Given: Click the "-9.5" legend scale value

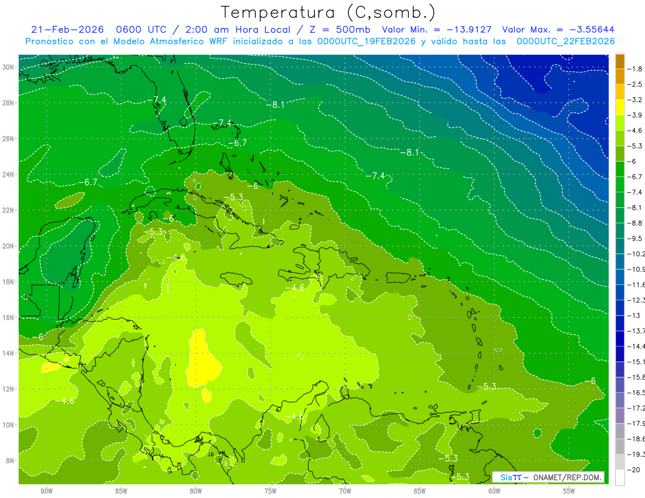Looking at the screenshot, I should pyautogui.click(x=635, y=239).
